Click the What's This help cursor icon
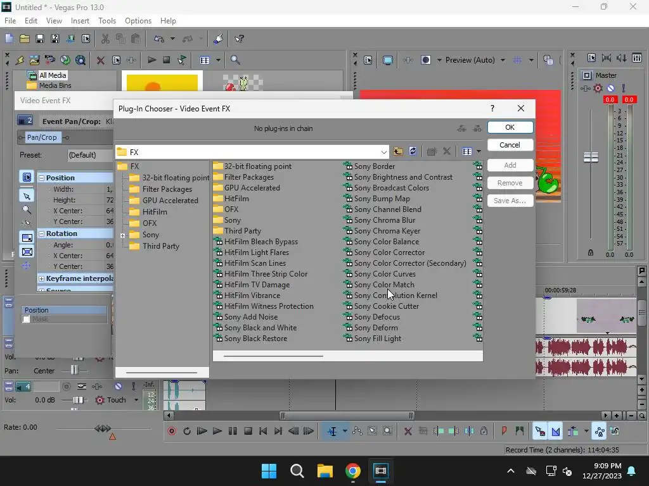 click(x=239, y=39)
